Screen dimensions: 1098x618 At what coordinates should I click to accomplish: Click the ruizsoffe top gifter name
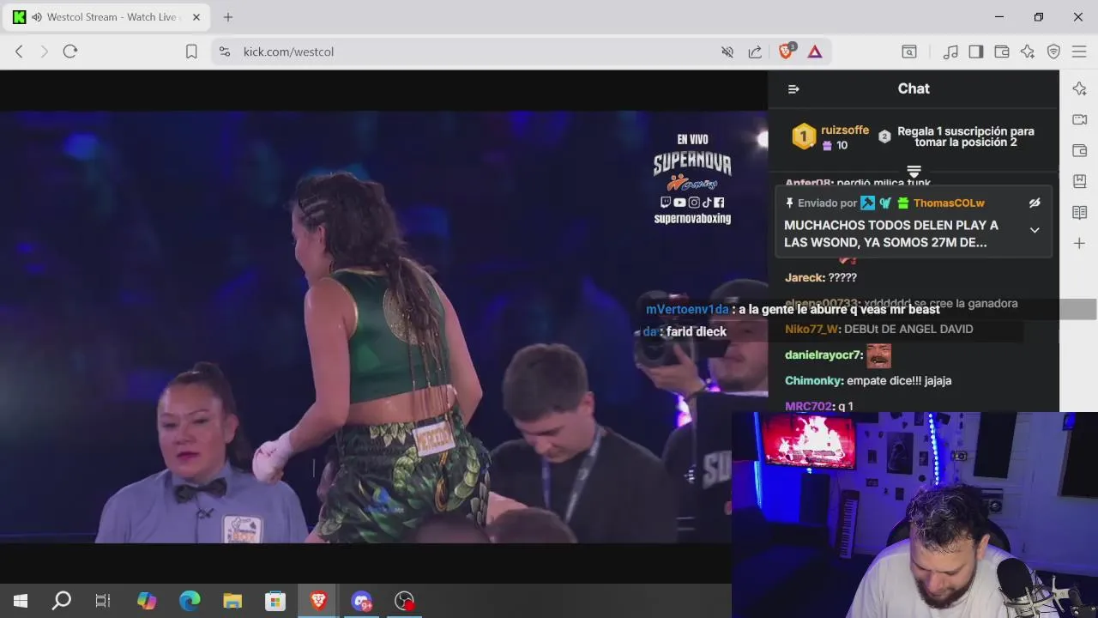click(845, 130)
